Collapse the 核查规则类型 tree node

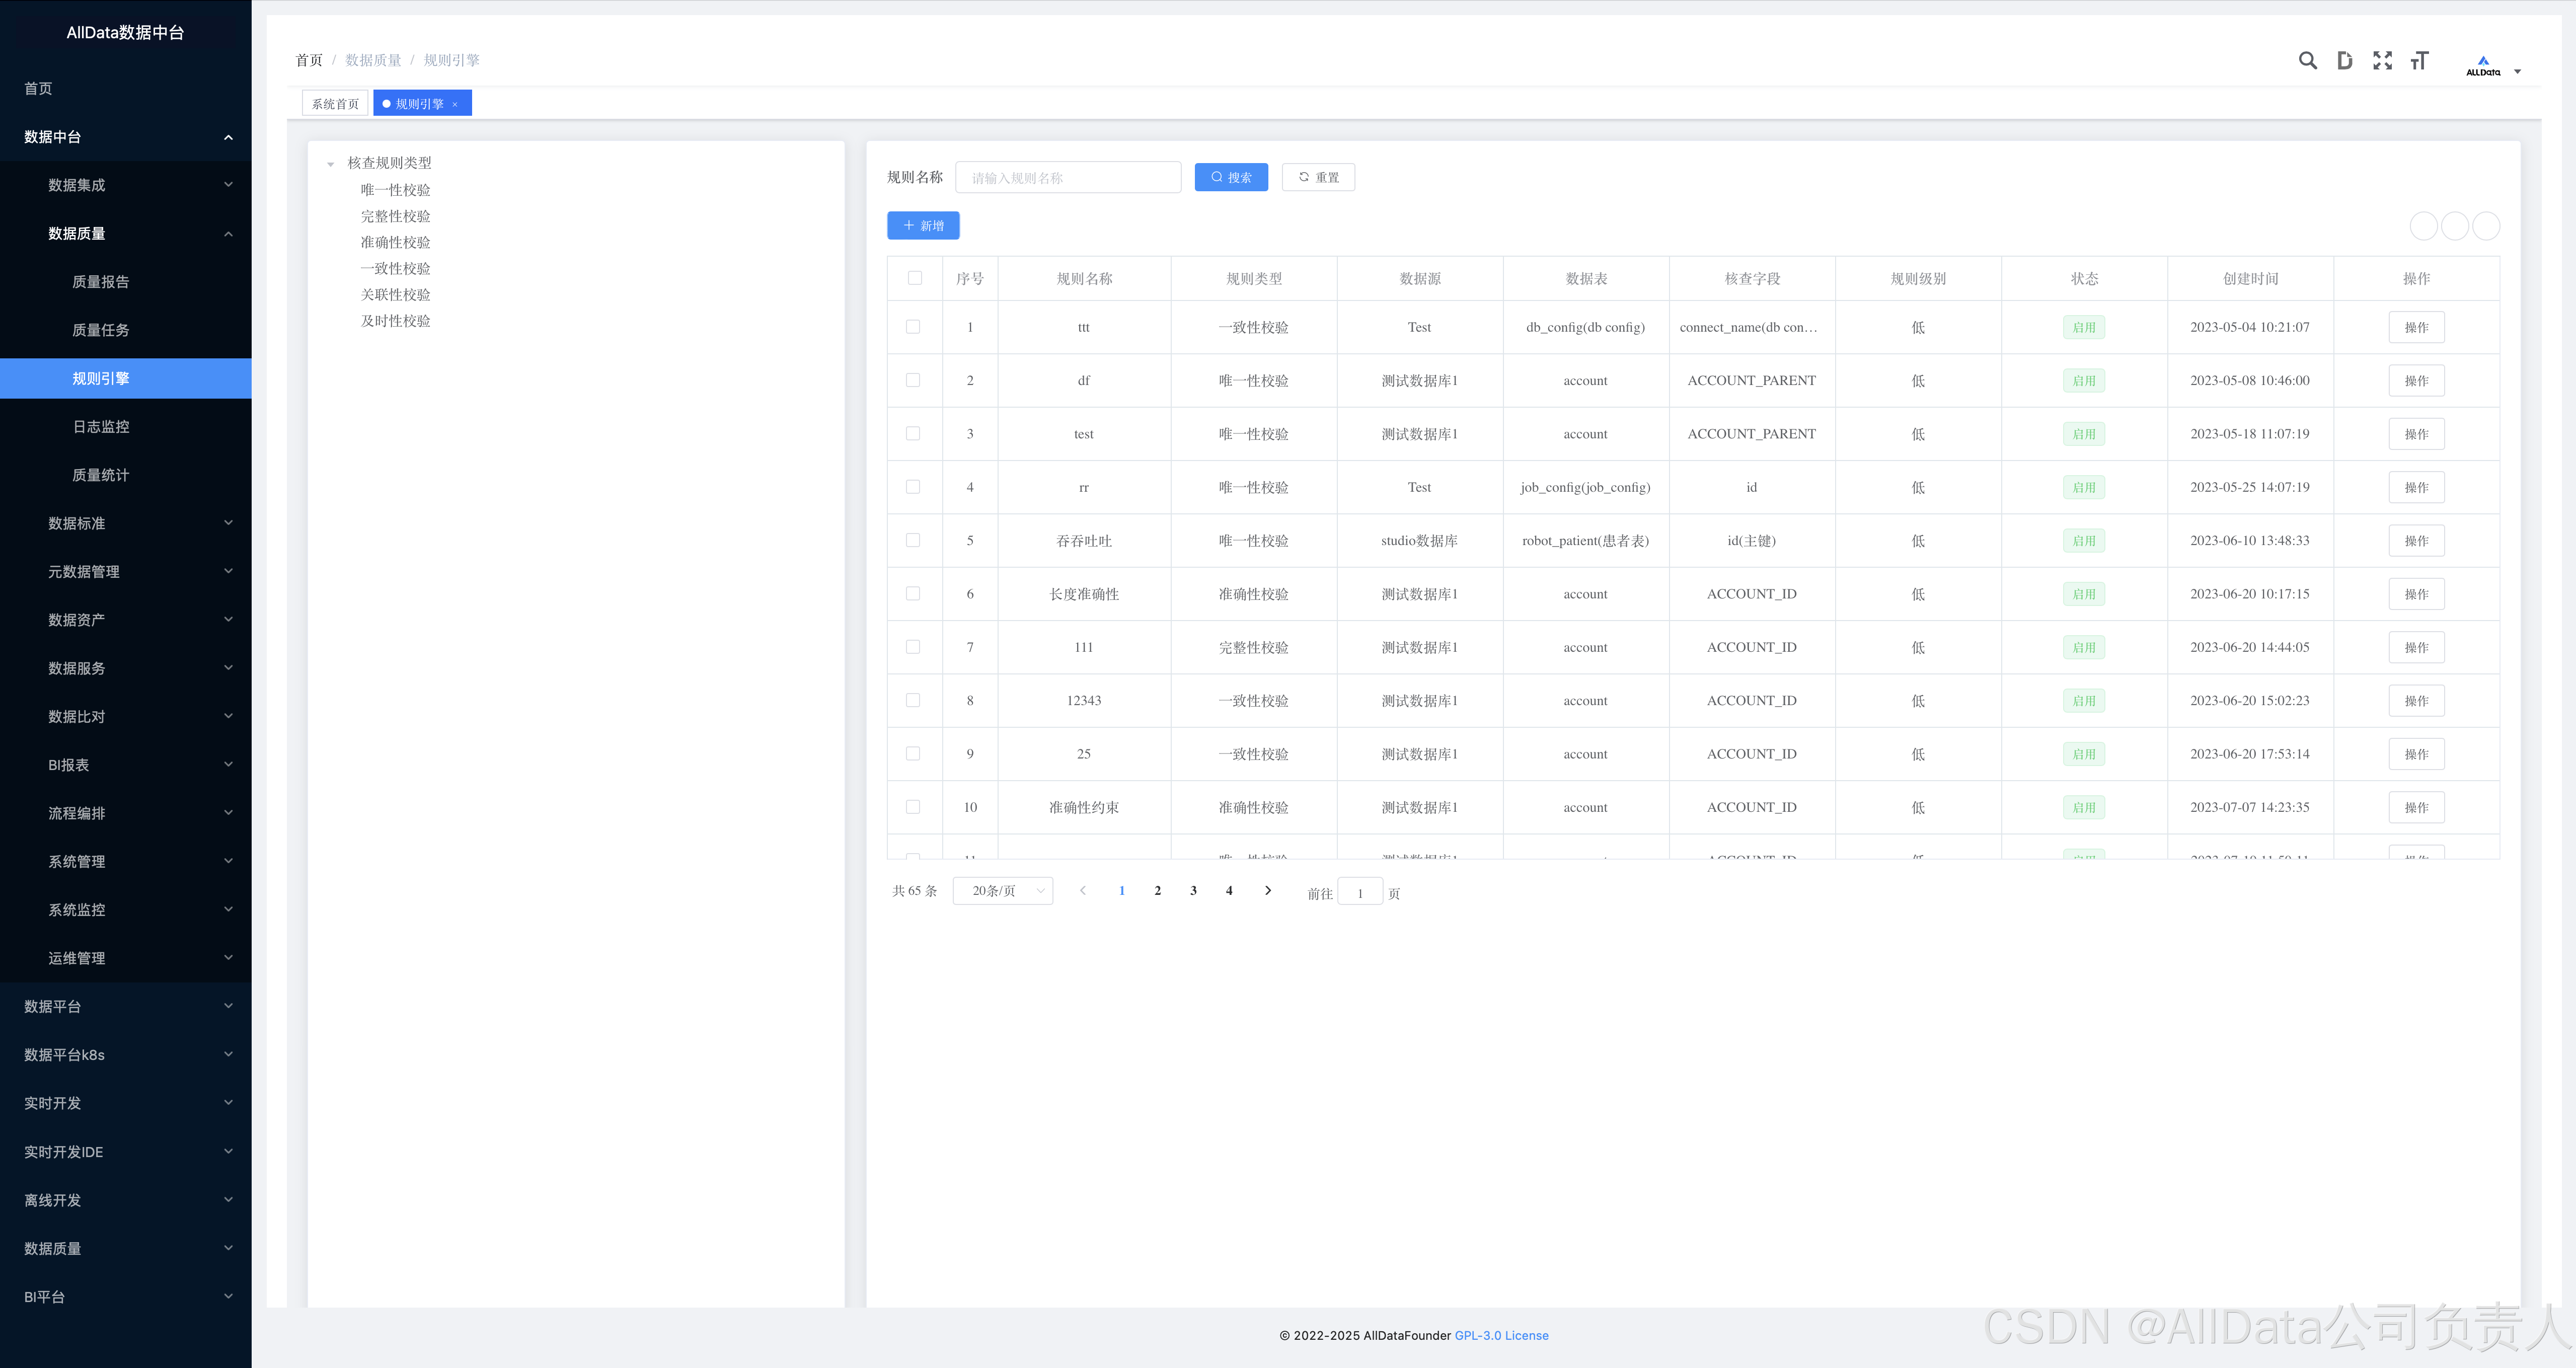pyautogui.click(x=330, y=164)
